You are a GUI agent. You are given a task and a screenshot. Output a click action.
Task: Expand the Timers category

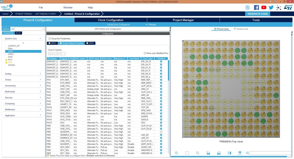pyautogui.click(x=40, y=80)
